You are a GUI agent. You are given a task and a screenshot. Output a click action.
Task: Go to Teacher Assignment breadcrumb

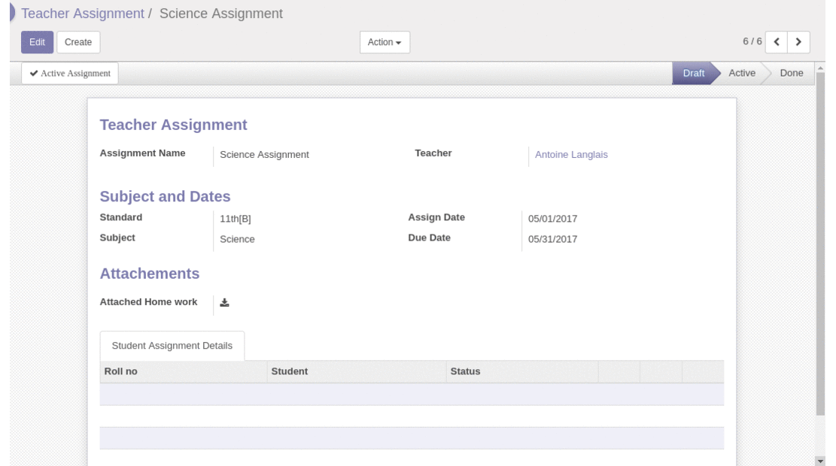pos(83,14)
